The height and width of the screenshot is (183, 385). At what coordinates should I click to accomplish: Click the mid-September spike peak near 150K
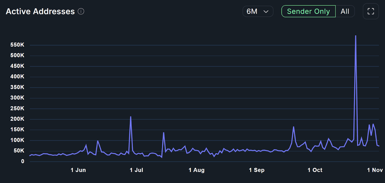click(x=293, y=127)
